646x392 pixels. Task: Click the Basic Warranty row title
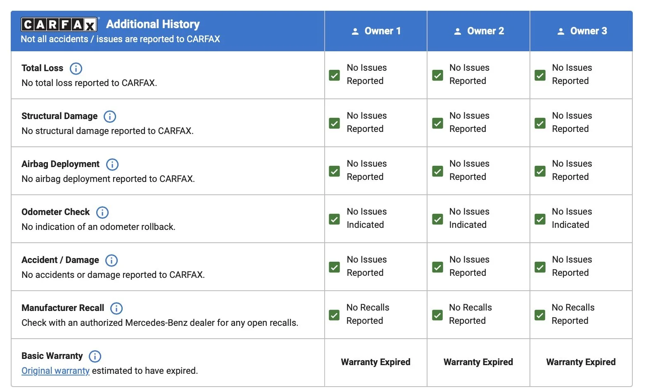click(52, 356)
